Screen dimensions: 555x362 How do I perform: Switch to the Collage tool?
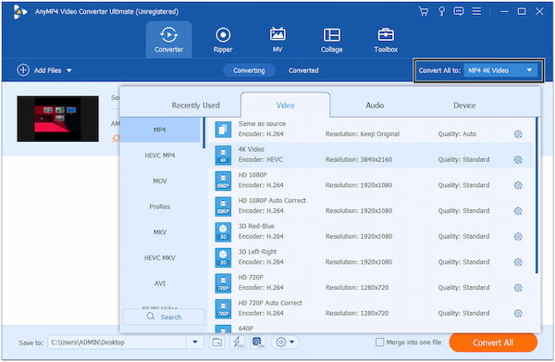[x=332, y=40]
